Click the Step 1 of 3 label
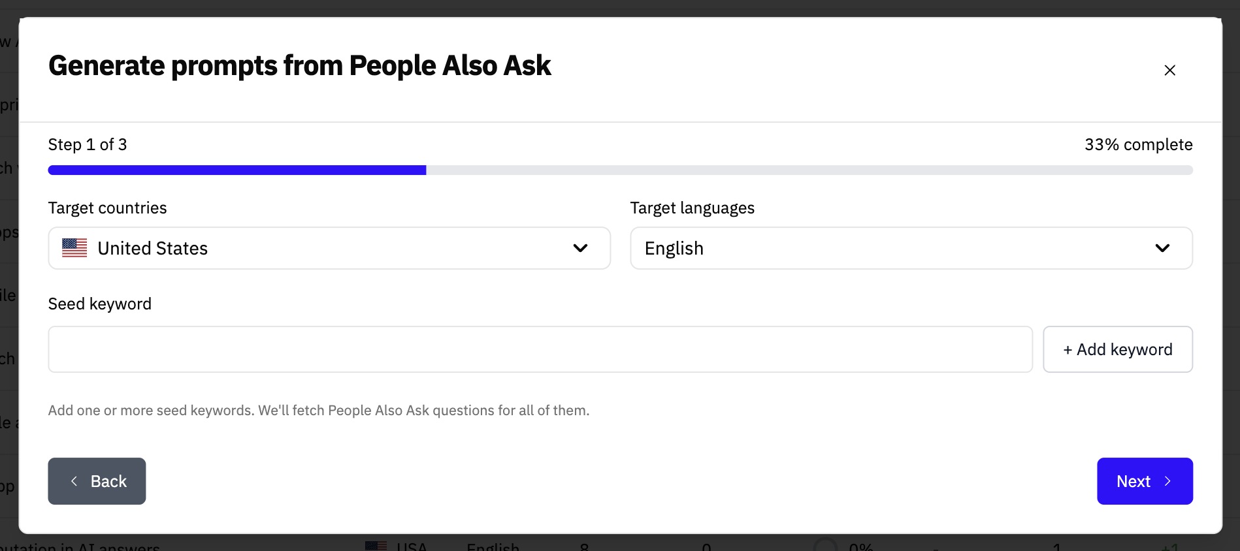Screen dimensions: 1240x551 tap(88, 144)
